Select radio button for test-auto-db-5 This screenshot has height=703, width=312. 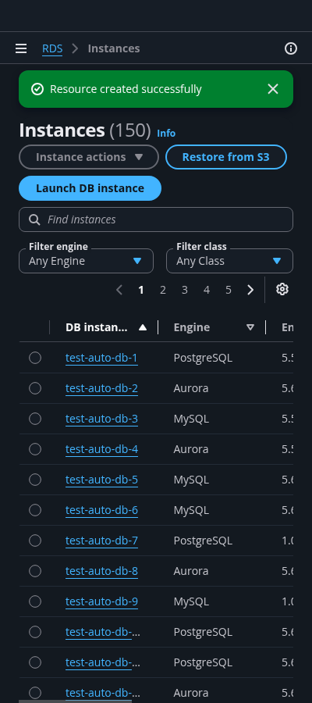click(35, 480)
